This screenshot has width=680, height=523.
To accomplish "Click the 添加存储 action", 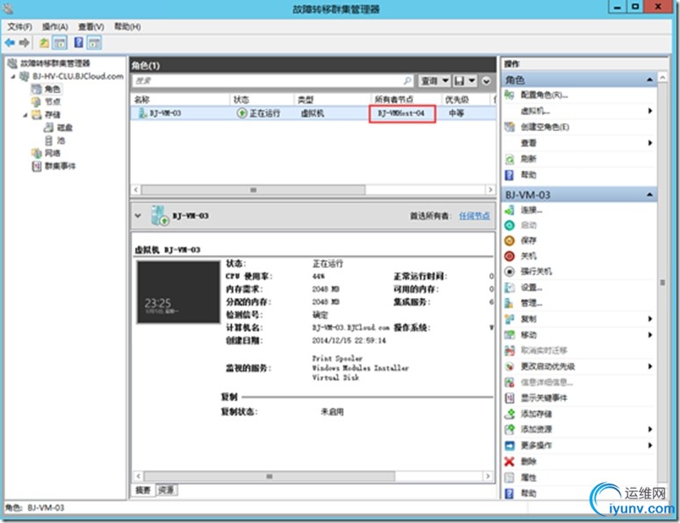I will pyautogui.click(x=536, y=414).
